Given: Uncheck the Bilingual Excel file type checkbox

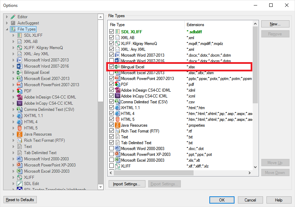Looking at the screenshot, I should click(111, 67).
